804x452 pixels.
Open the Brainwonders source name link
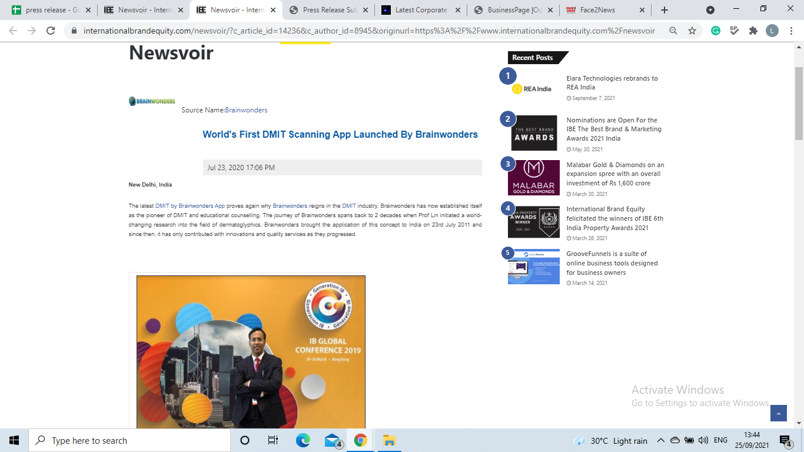point(246,110)
